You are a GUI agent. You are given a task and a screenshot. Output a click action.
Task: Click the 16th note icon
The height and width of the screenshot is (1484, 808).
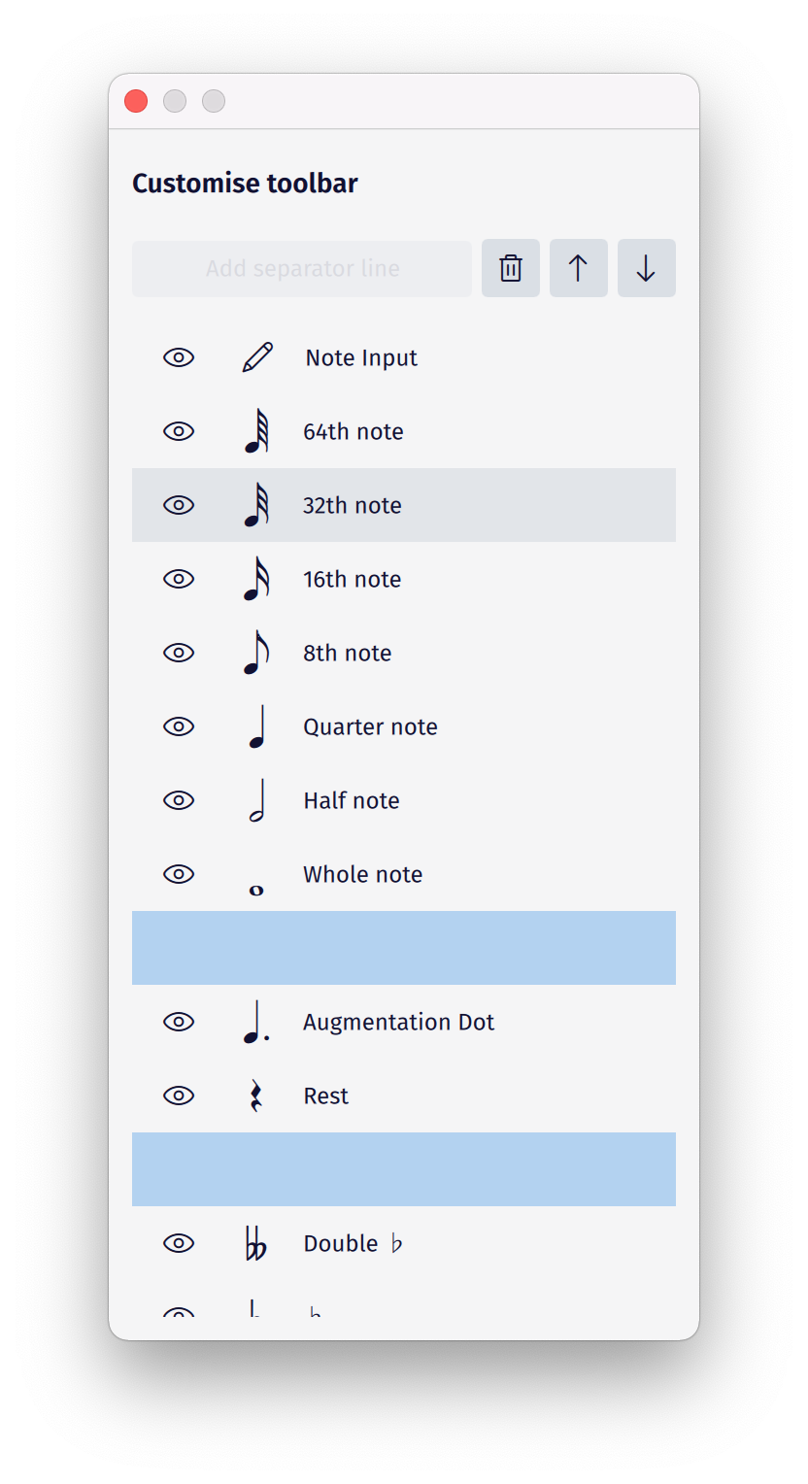tap(256, 578)
